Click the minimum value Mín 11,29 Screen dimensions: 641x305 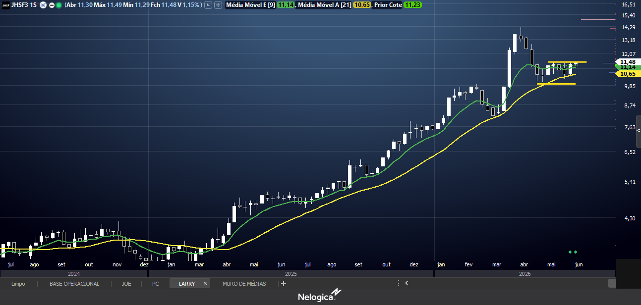pos(135,5)
